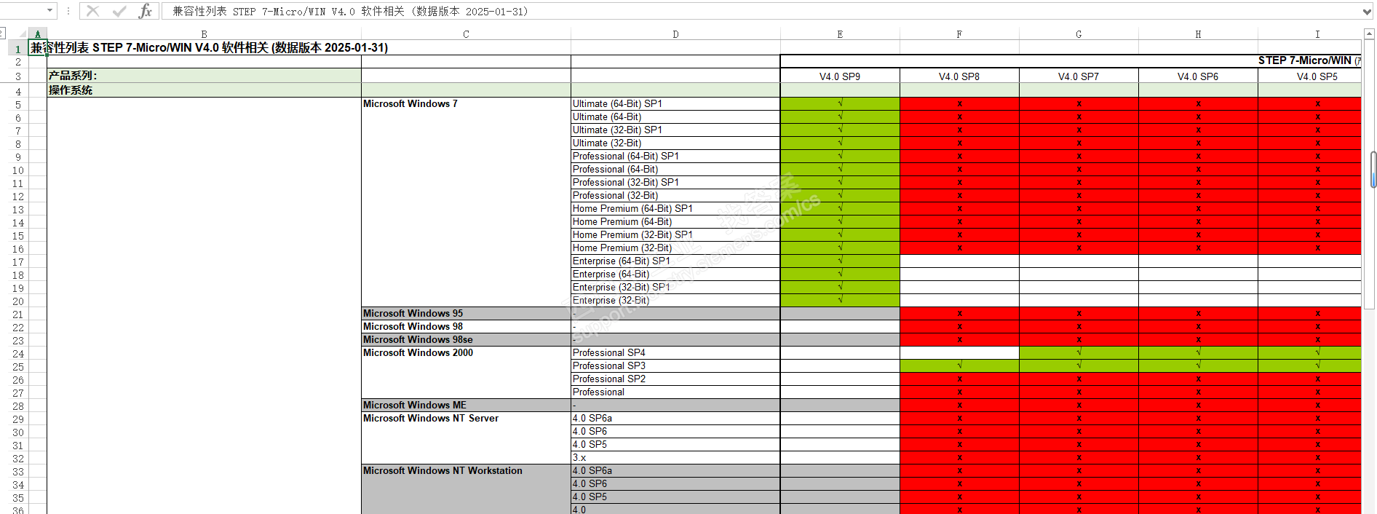The width and height of the screenshot is (1377, 514).
Task: Select column D header
Action: 675,34
